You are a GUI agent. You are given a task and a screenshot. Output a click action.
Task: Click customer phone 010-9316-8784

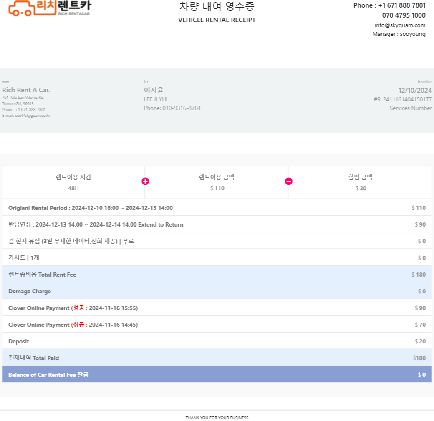(x=181, y=108)
